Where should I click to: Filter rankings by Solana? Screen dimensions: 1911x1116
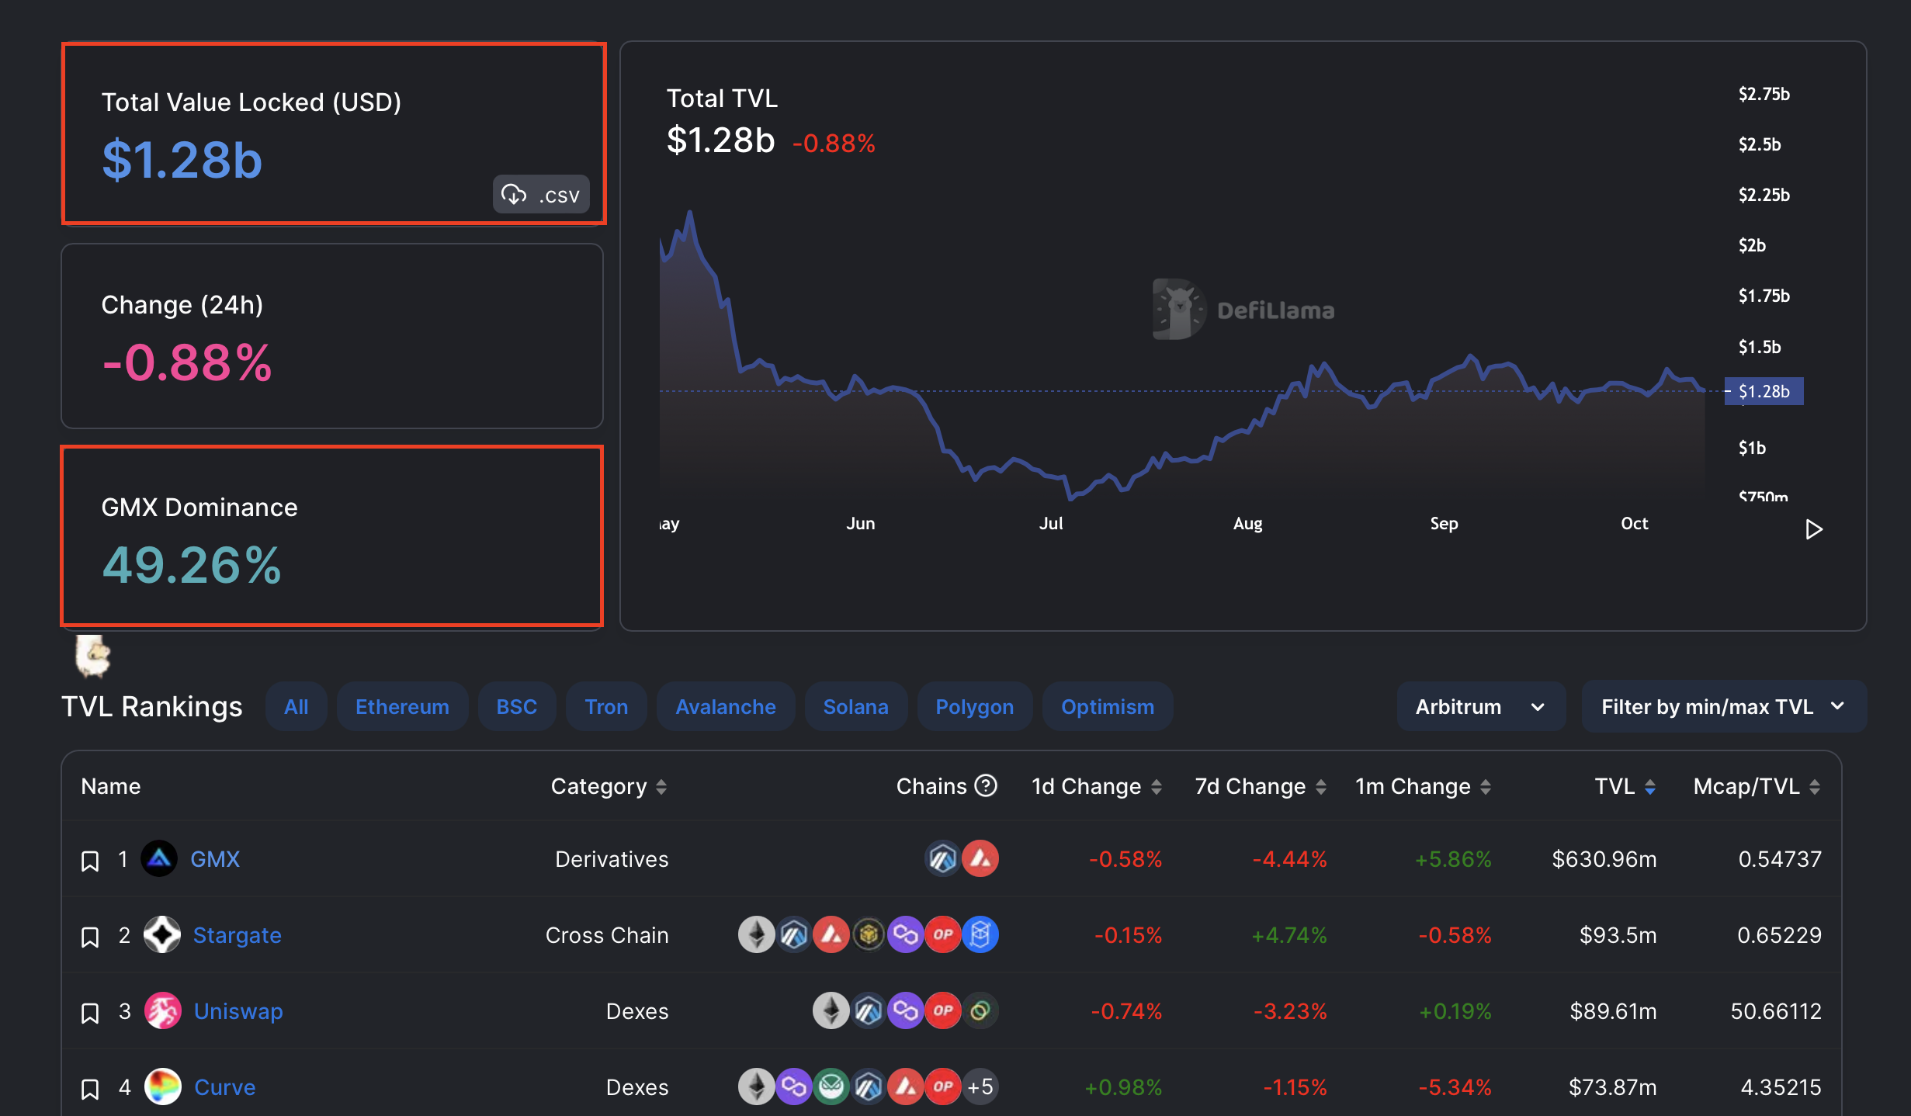pos(856,707)
